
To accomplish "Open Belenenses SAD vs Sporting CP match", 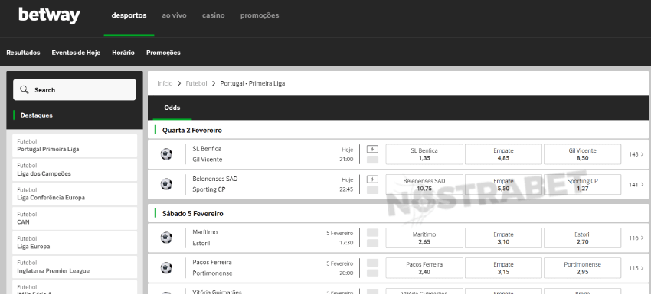I will tap(215, 184).
